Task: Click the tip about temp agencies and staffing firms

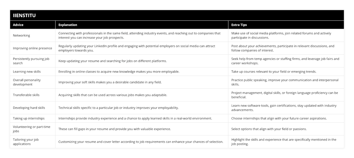Action: point(285,61)
